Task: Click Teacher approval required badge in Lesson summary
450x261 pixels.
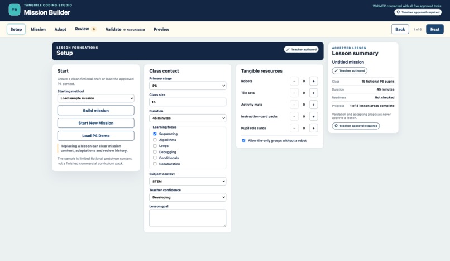Action: 356,126
